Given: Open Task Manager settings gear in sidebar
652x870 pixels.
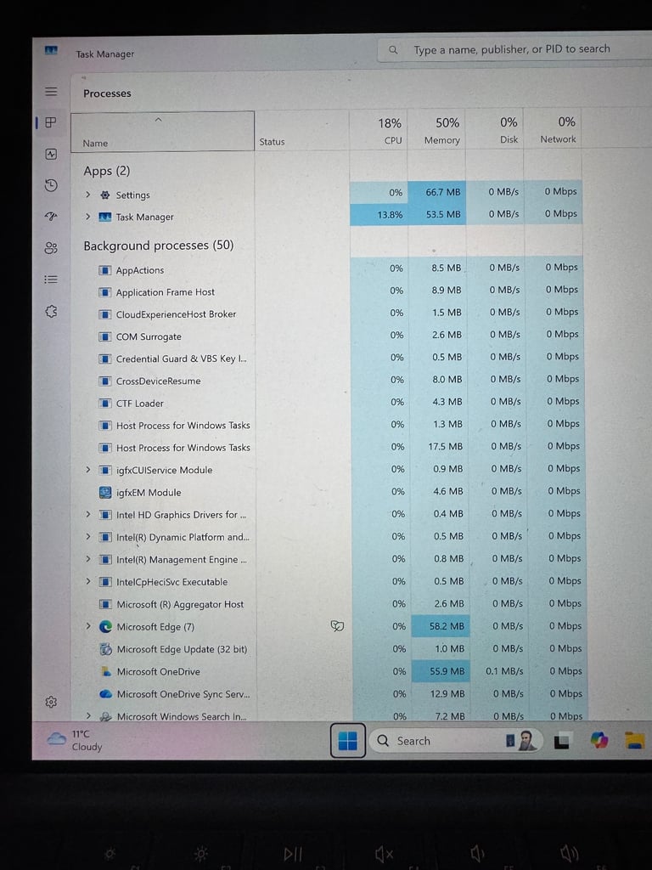Looking at the screenshot, I should (x=51, y=702).
